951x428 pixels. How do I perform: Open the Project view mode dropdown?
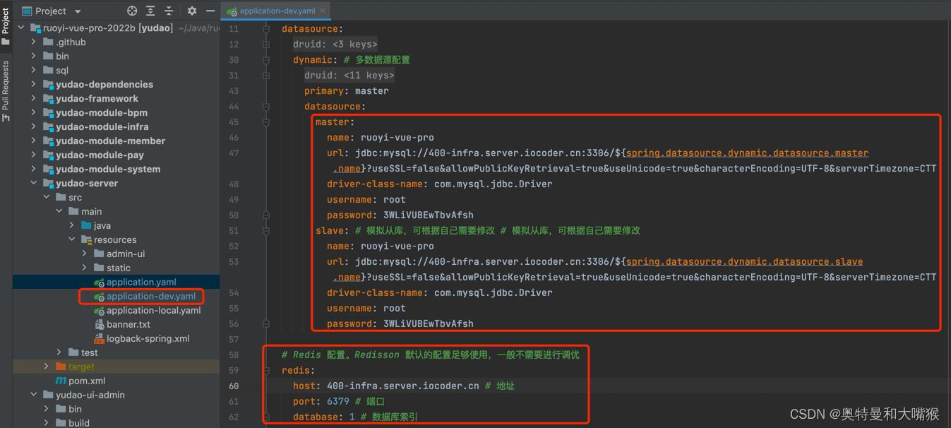[76, 11]
